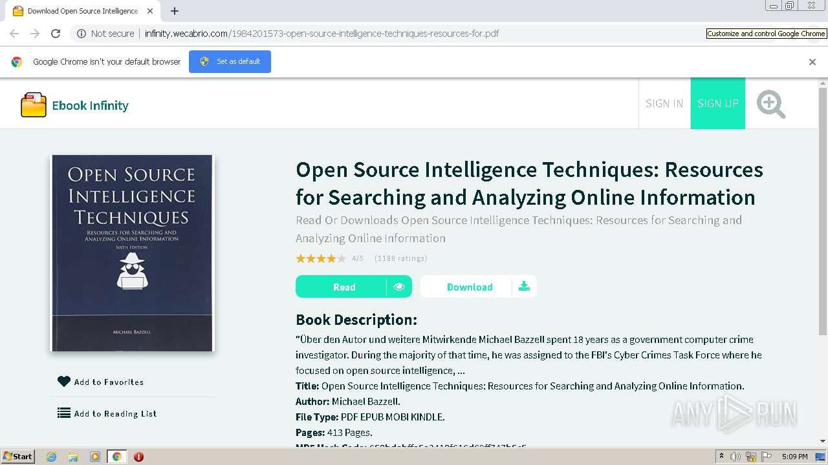Click 'Google Chrome isn't your default browser' text
Image resolution: width=828 pixels, height=465 pixels.
coord(107,62)
